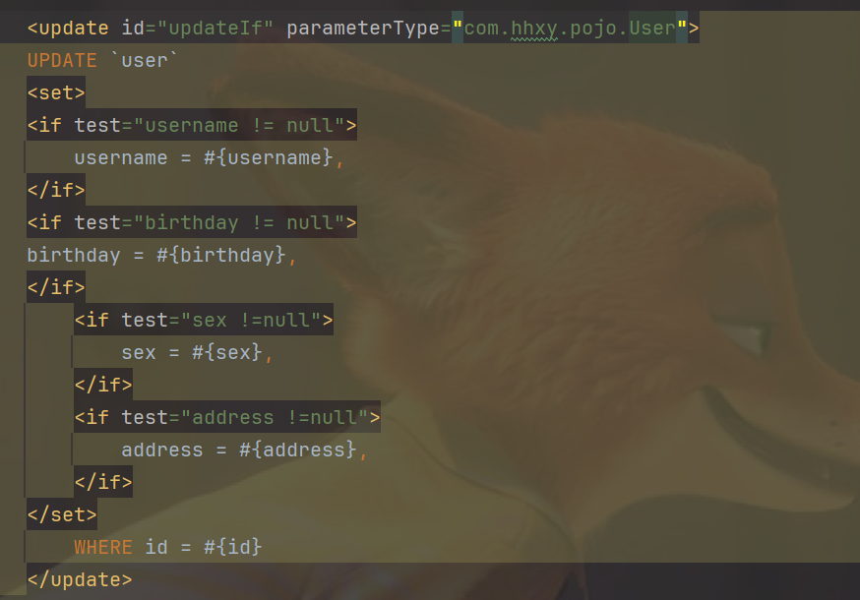
Task: Click the if test address !=null tag
Action: 227,417
